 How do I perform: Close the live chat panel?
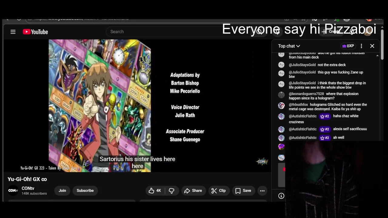pos(372,46)
